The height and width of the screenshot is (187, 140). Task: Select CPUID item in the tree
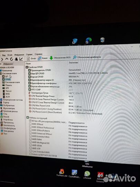coord(7,79)
